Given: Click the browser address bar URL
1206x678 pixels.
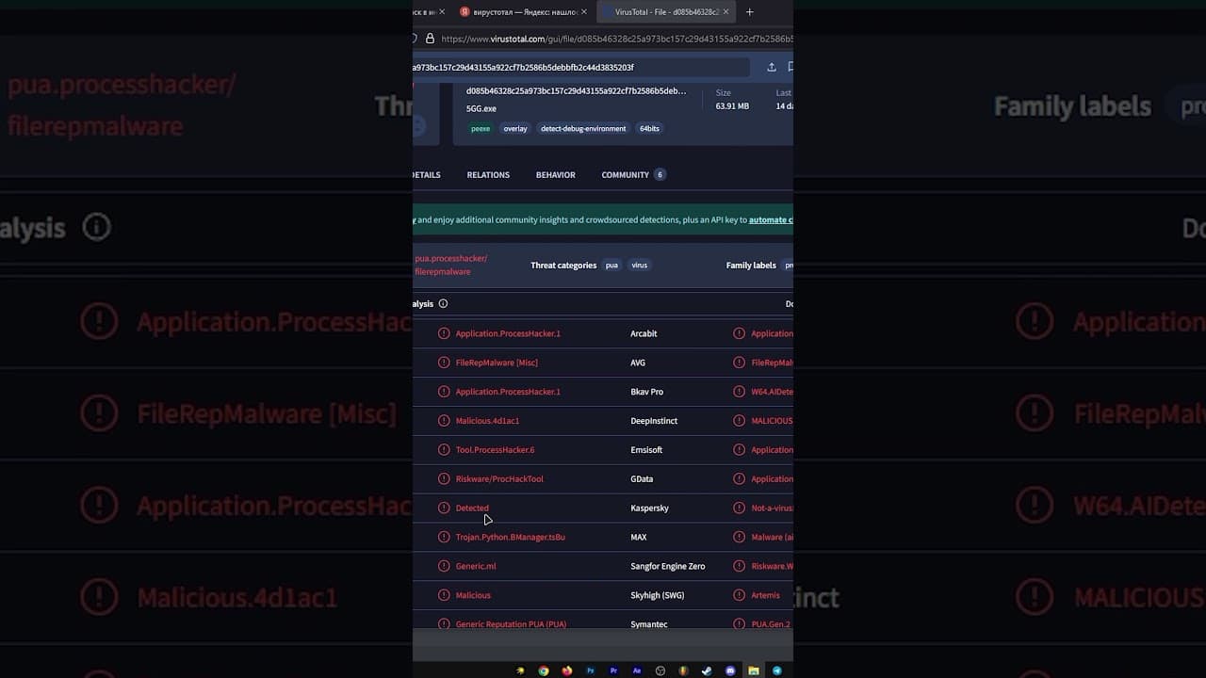Looking at the screenshot, I should coord(617,39).
